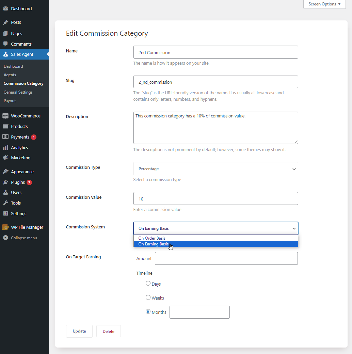Open the Commission Type dropdown
The width and height of the screenshot is (352, 354).
(x=215, y=168)
